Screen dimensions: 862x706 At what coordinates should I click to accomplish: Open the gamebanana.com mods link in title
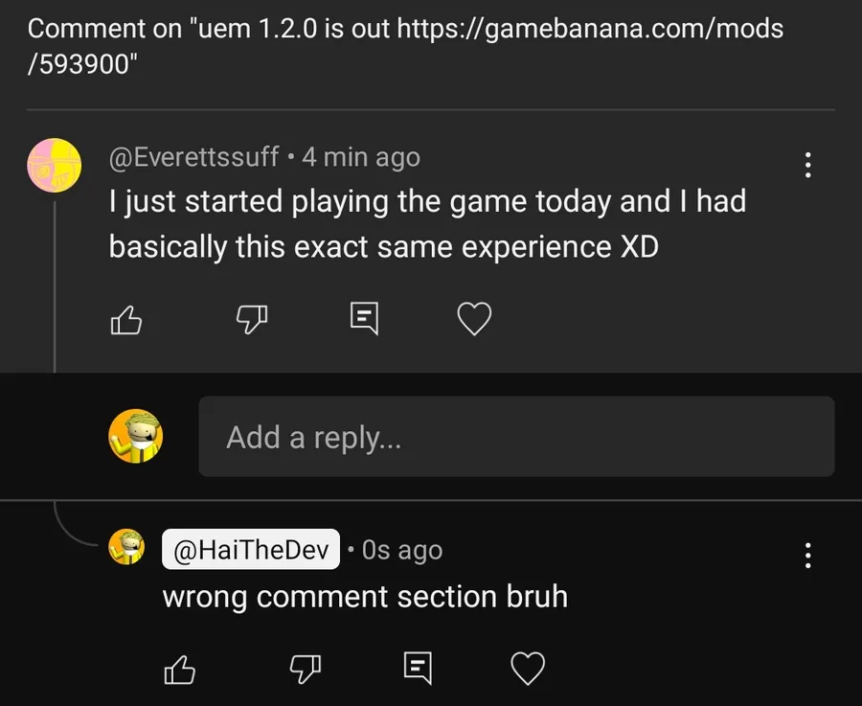[x=589, y=28]
